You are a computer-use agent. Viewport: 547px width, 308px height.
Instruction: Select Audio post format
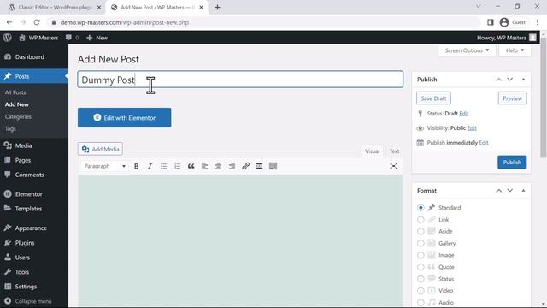coord(421,302)
